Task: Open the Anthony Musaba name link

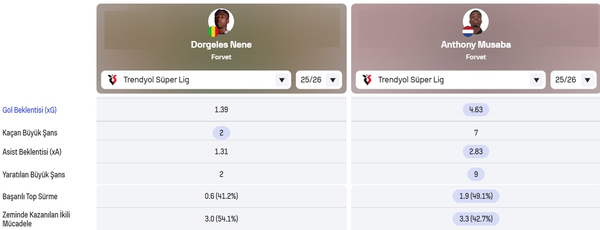Action: point(476,45)
